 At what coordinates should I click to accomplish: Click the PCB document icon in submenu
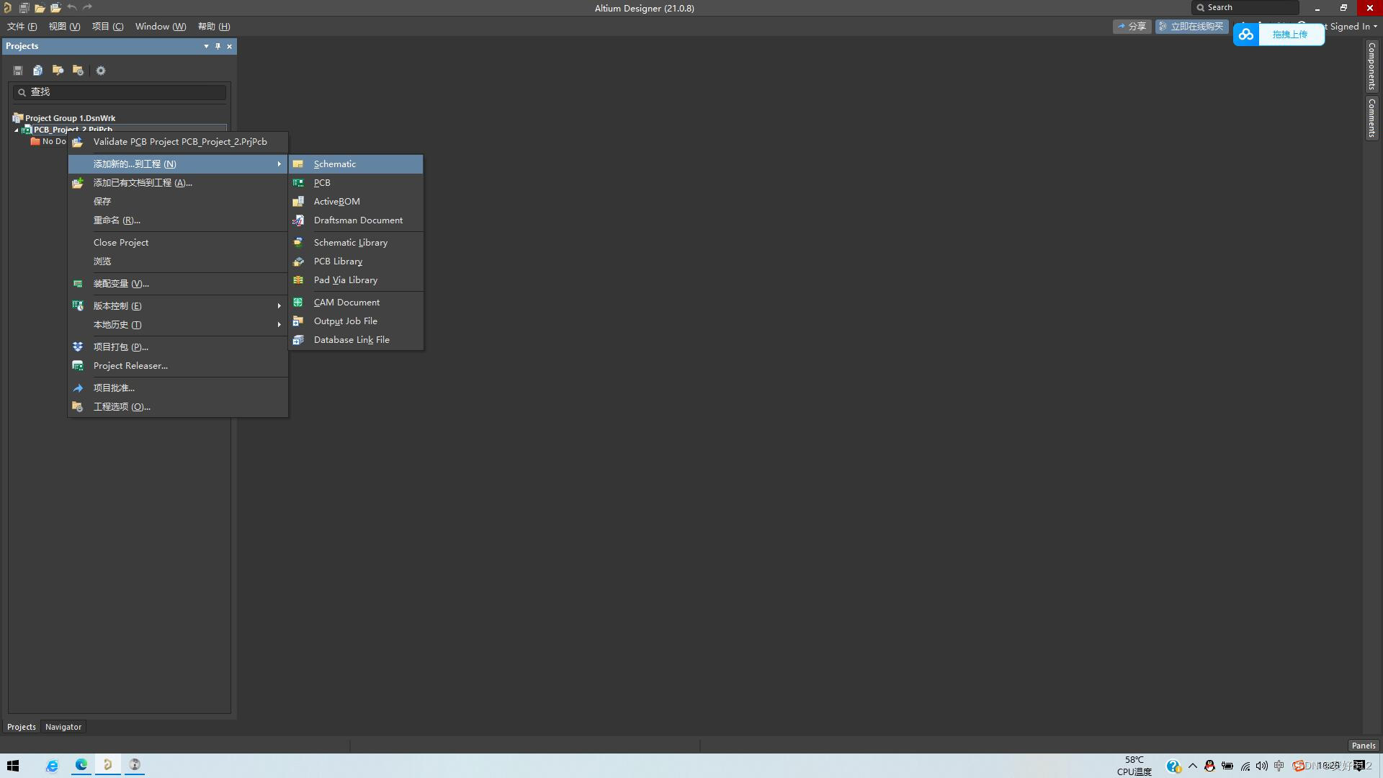(298, 183)
